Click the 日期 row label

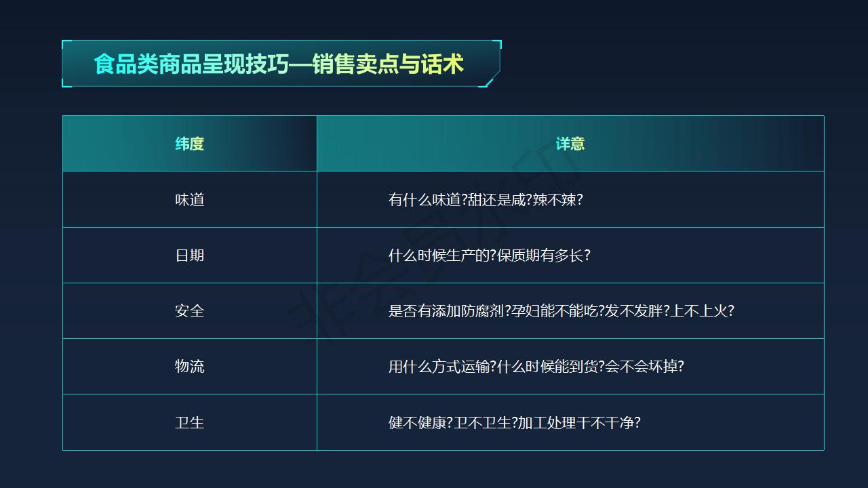189,256
